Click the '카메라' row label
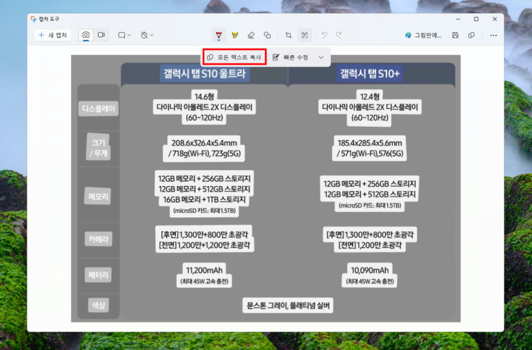The height and width of the screenshot is (350, 532). click(99, 239)
